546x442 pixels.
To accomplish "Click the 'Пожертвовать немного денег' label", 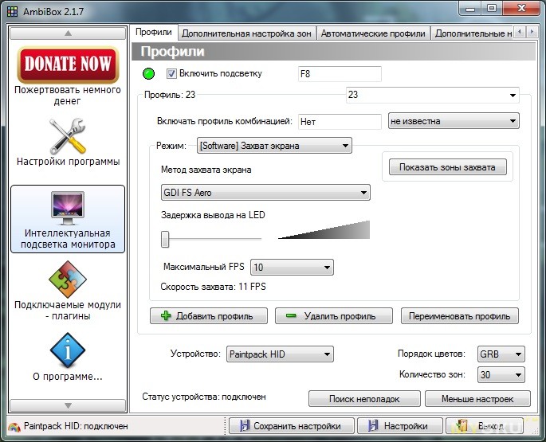I will (68, 96).
